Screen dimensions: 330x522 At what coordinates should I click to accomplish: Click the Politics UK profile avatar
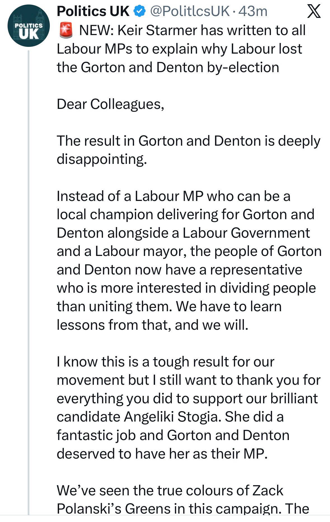coord(29,26)
